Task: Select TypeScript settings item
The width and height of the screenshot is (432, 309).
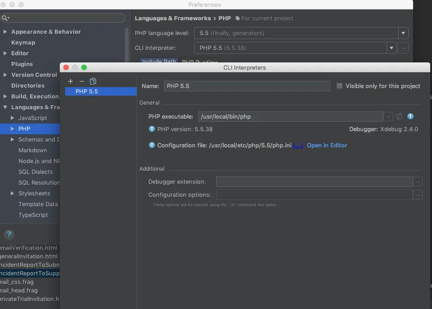Action: coord(33,215)
